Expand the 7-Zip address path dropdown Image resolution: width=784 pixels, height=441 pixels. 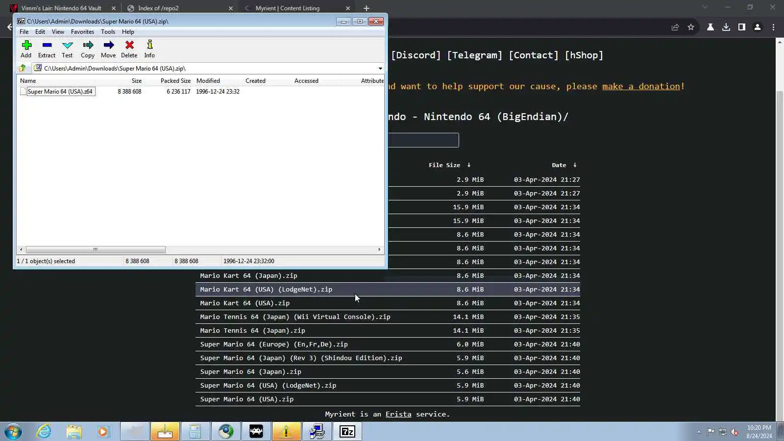(x=380, y=69)
